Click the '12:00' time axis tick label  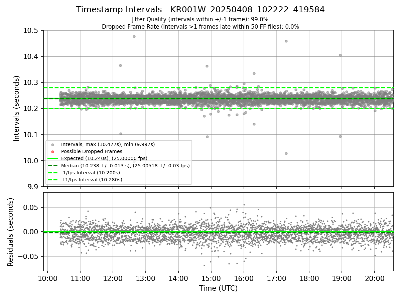113,278
